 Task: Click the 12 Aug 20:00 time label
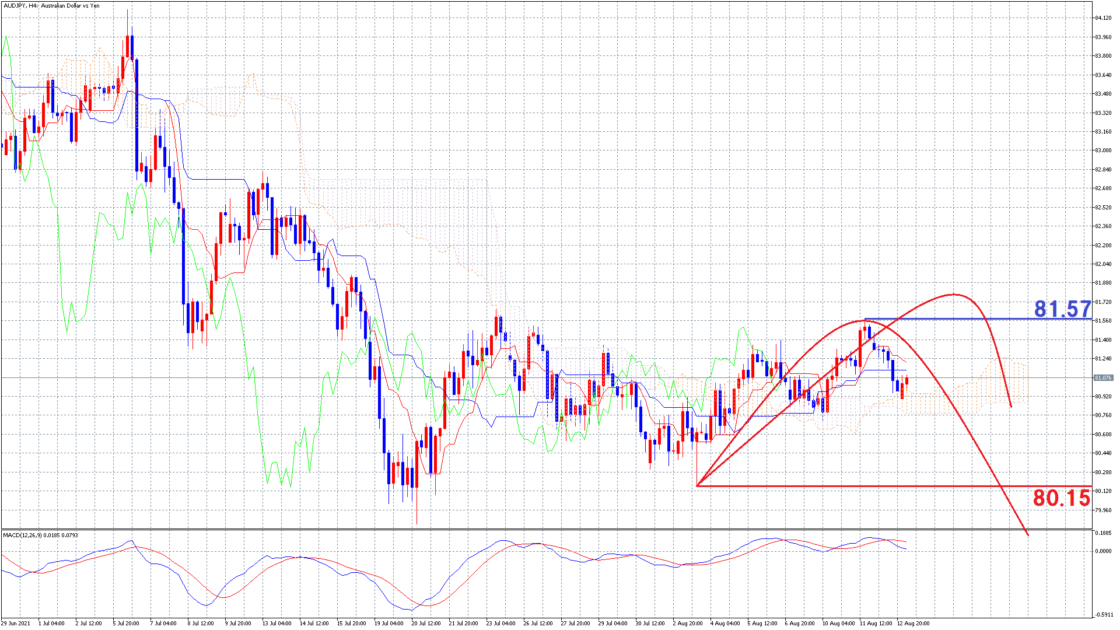click(913, 623)
